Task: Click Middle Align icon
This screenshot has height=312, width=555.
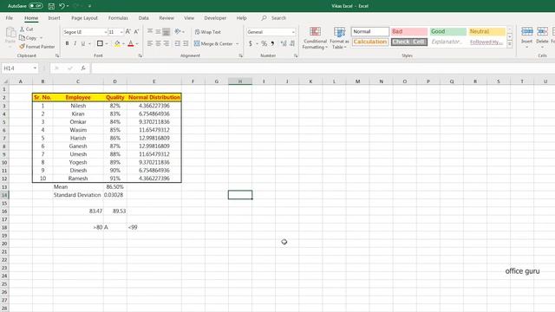Action: 158,32
